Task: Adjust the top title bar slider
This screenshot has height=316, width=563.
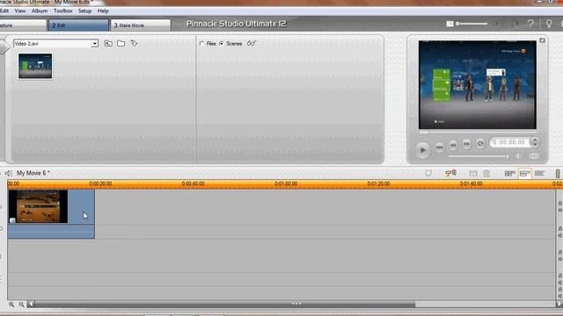Action: pyautogui.click(x=472, y=24)
